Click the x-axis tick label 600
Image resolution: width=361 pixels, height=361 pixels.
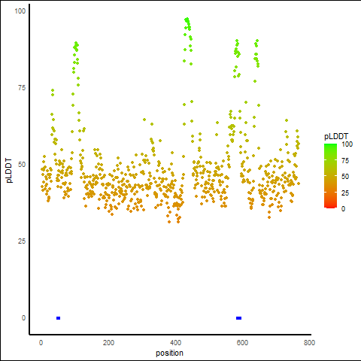pos(242,343)
